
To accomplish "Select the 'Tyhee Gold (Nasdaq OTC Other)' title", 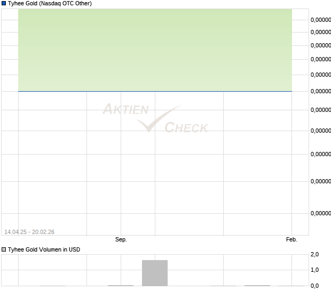I will click(50, 3).
